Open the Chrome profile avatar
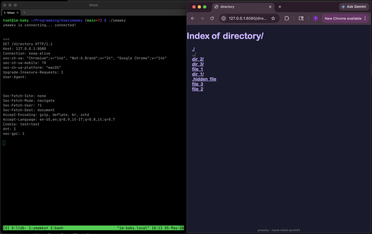The image size is (372, 234). pos(316,19)
